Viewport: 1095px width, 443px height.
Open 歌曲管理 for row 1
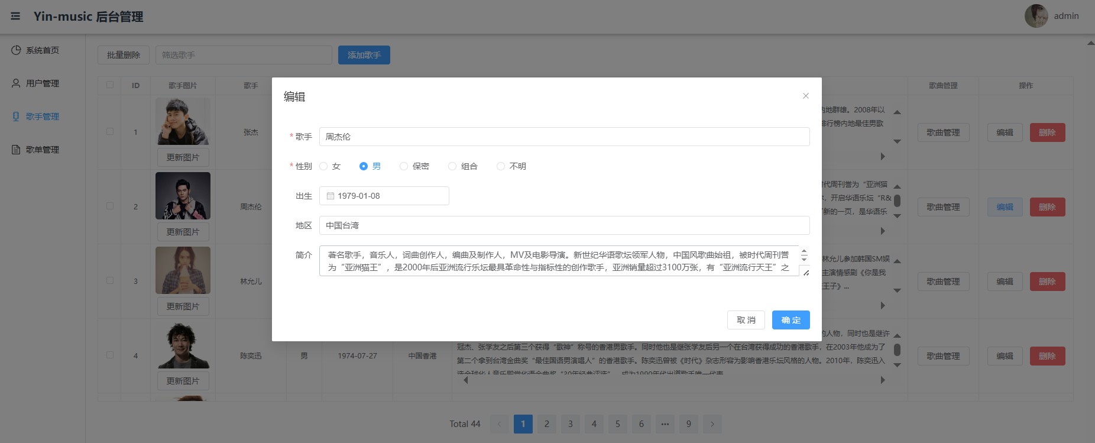point(943,132)
